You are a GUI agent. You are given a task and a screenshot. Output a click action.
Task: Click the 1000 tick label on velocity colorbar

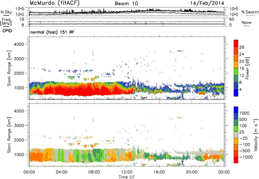click(x=244, y=113)
